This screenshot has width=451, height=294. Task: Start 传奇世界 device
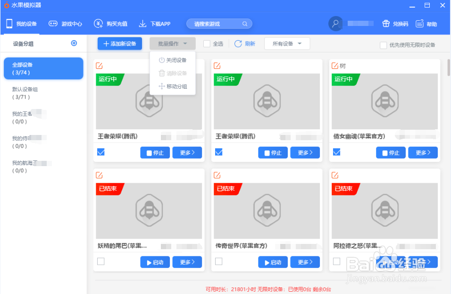tap(273, 262)
